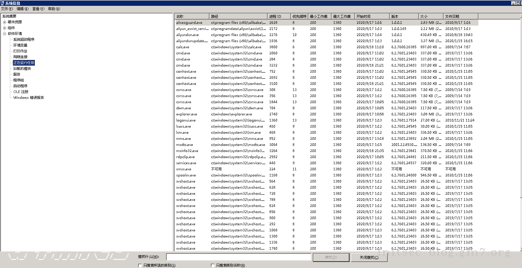
Task: Select 系统驱动程序 in the tree
Action: [x=24, y=40]
